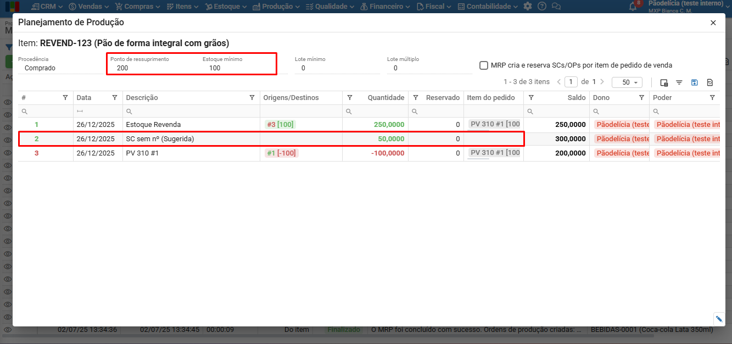The height and width of the screenshot is (344, 732).
Task: Close the Planejamento de Produção dialog
Action: (713, 23)
